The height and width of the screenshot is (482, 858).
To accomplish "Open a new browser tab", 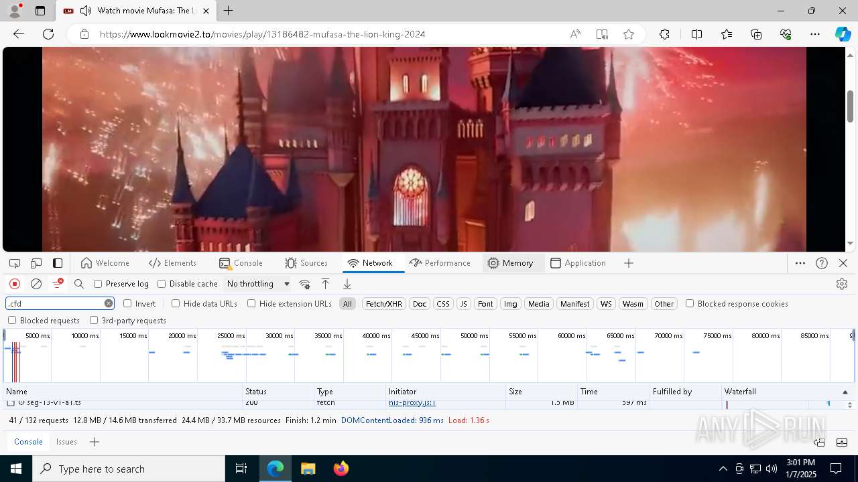I will pos(229,11).
